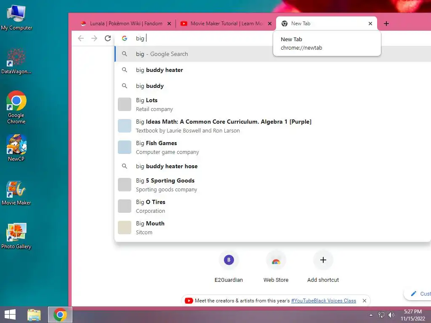Image resolution: width=431 pixels, height=323 pixels.
Task: Go back with the back arrow
Action: pos(81,38)
